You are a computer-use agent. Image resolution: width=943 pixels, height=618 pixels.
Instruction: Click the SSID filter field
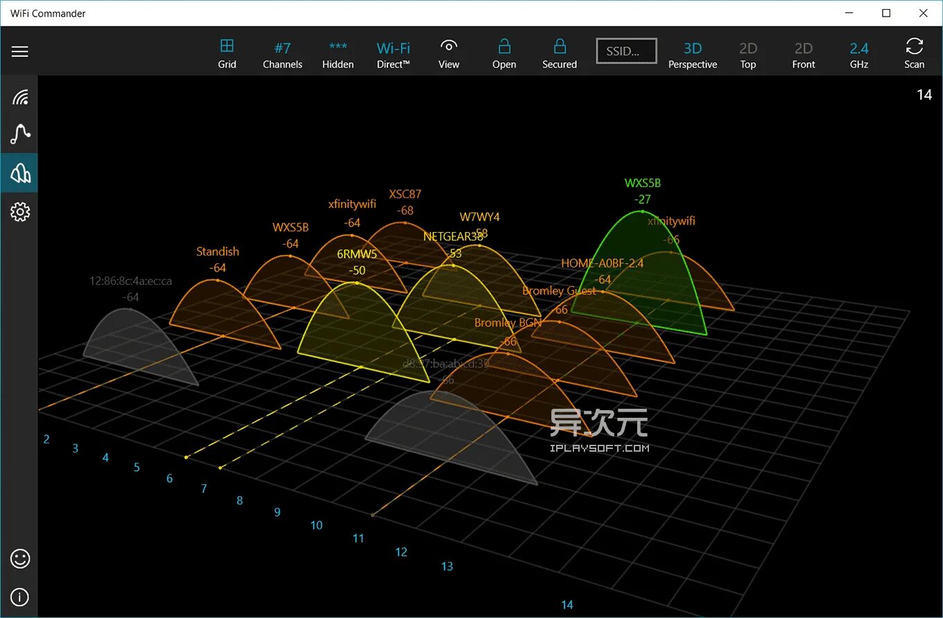[x=627, y=51]
